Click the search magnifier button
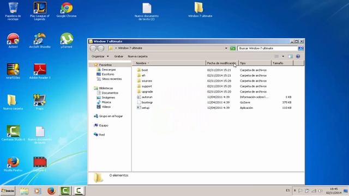This screenshot has height=196, width=349. [x=300, y=48]
